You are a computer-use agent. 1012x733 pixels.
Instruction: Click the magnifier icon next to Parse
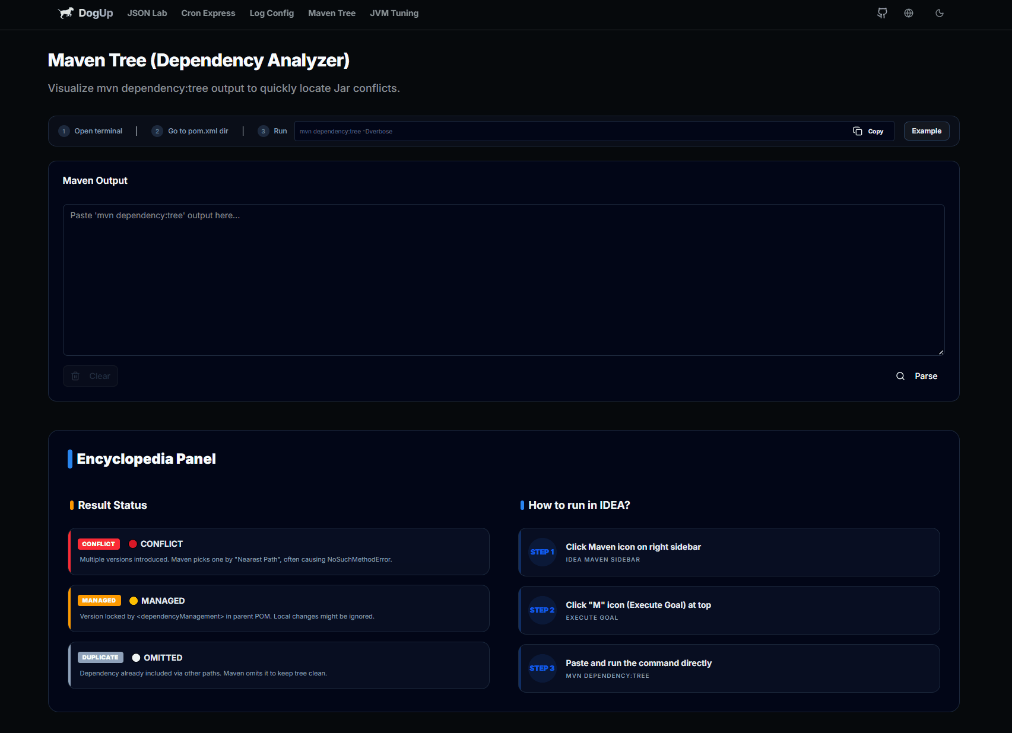click(900, 376)
